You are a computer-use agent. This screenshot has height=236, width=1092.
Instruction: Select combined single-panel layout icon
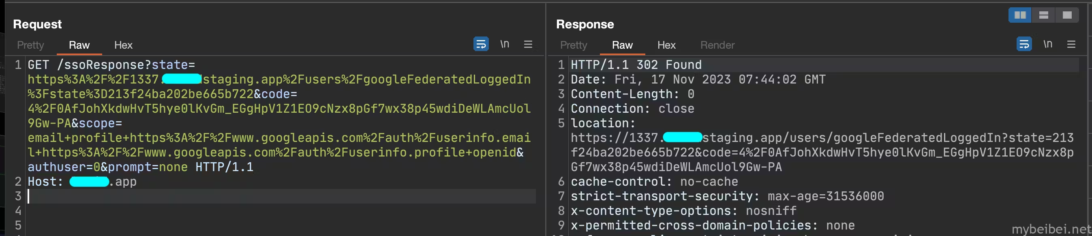coord(1067,15)
